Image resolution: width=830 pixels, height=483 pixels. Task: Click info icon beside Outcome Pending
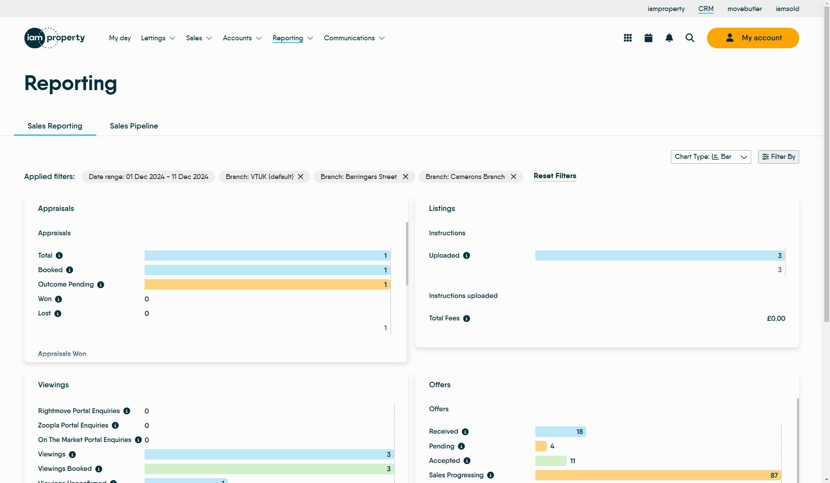[x=100, y=285]
